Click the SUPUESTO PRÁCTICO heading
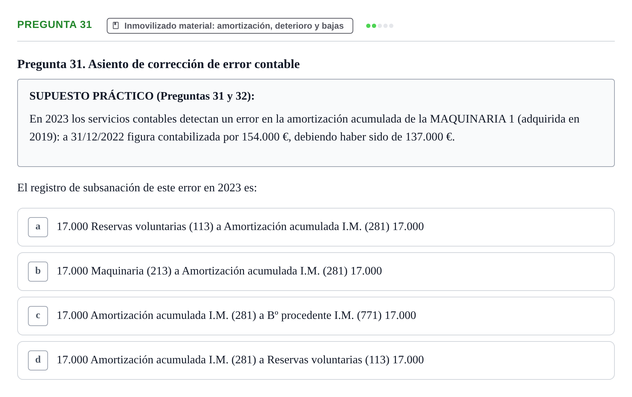The height and width of the screenshot is (397, 632). [x=142, y=96]
